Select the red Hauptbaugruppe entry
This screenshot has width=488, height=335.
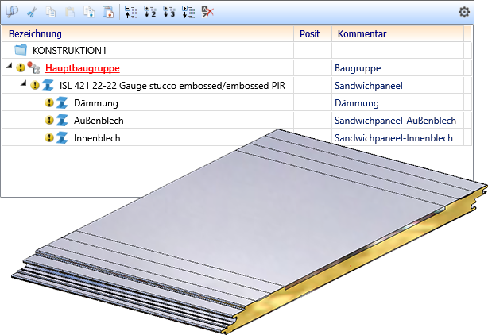(83, 68)
